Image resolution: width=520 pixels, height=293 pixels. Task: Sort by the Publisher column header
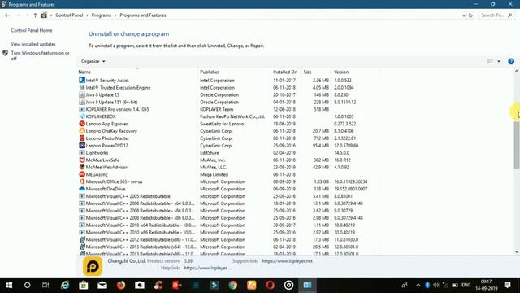[x=234, y=72]
